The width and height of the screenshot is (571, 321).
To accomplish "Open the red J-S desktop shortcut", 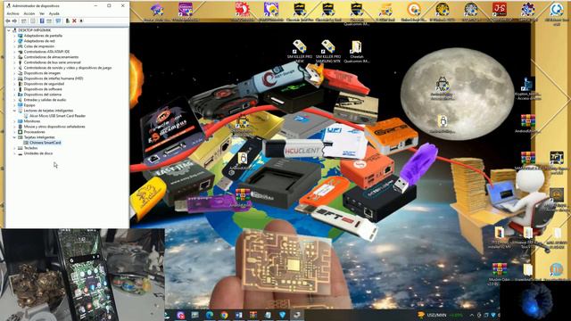I will 500,10.
